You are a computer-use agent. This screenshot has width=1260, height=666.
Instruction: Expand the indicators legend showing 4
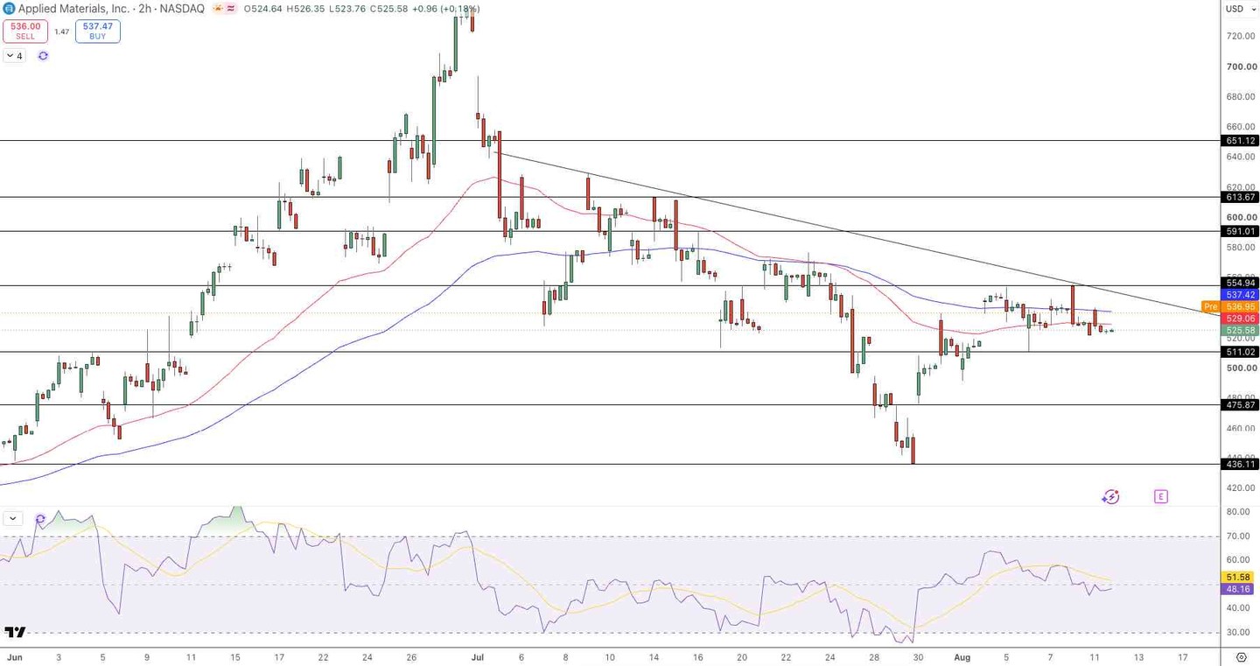pyautogui.click(x=15, y=56)
